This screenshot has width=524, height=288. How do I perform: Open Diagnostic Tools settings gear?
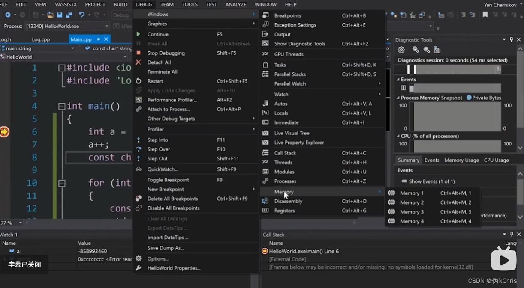pyautogui.click(x=401, y=50)
